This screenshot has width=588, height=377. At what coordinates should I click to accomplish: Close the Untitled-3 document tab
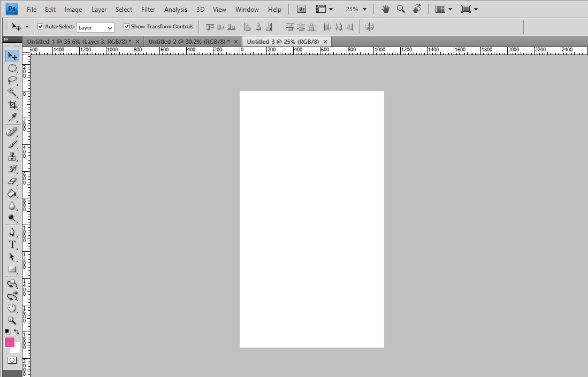pos(325,42)
